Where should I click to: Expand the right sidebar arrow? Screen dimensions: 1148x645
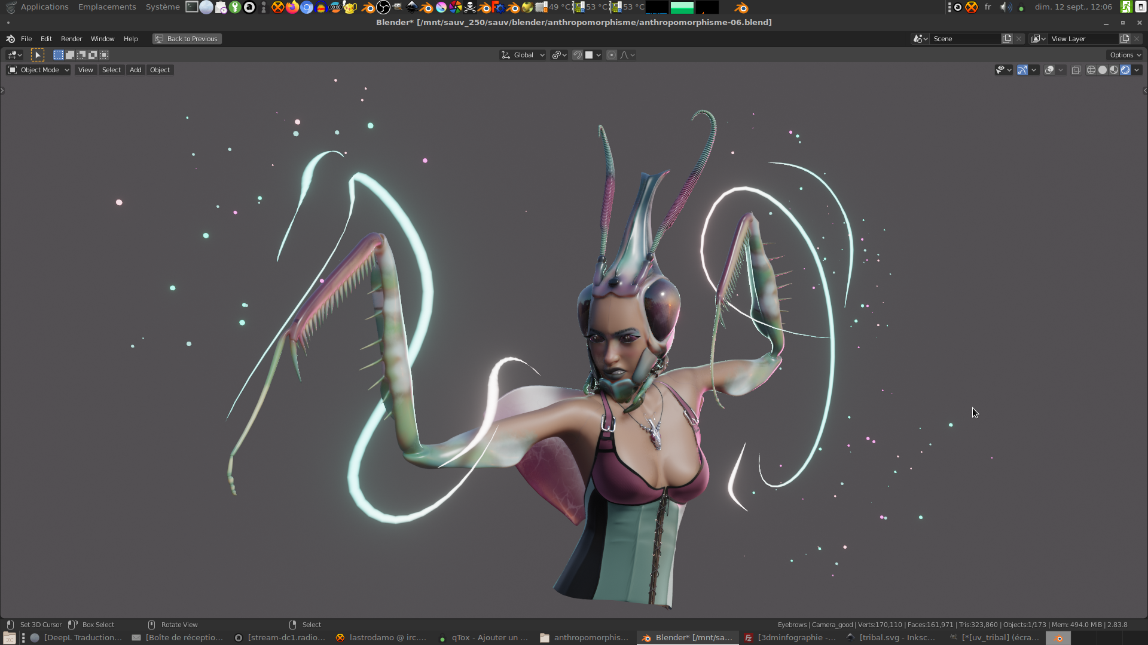(1145, 91)
